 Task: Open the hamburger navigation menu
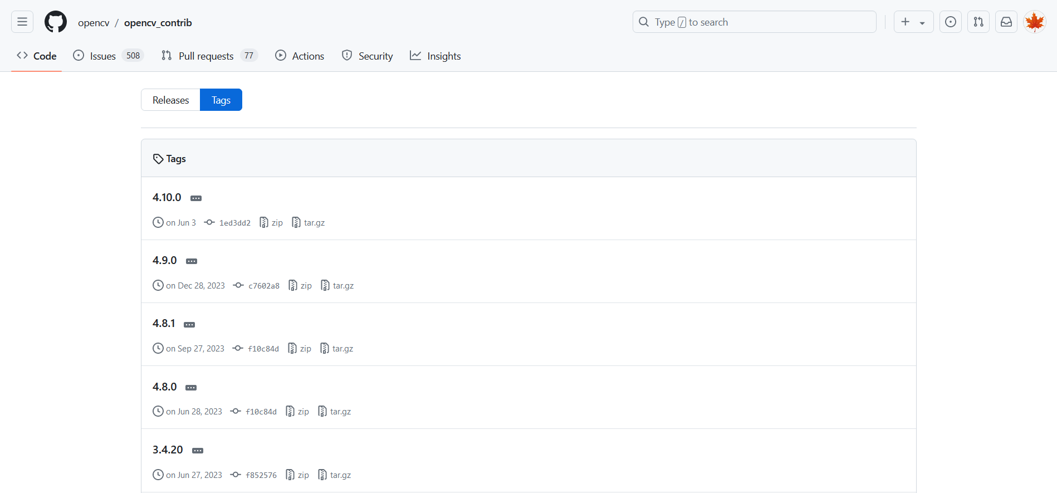point(22,22)
